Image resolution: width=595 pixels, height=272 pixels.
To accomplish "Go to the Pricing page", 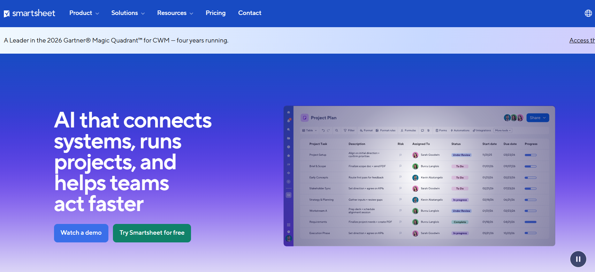I will tap(215, 13).
